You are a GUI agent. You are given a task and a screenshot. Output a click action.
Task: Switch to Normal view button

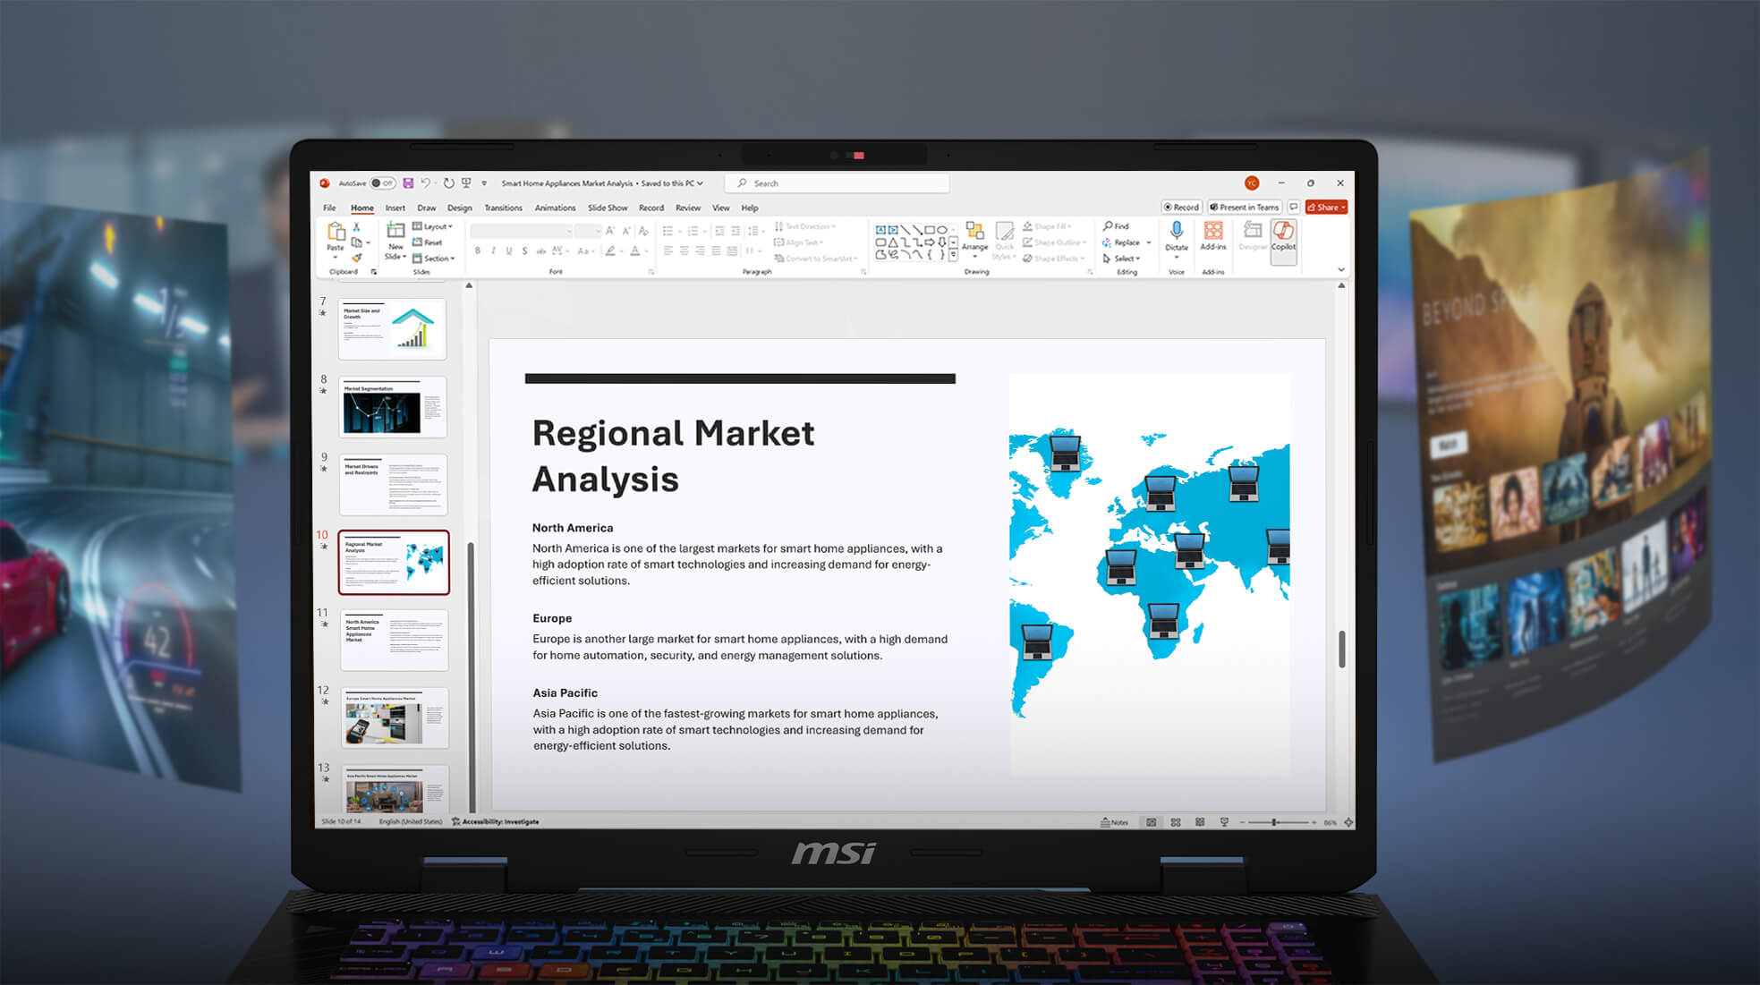(x=1152, y=822)
